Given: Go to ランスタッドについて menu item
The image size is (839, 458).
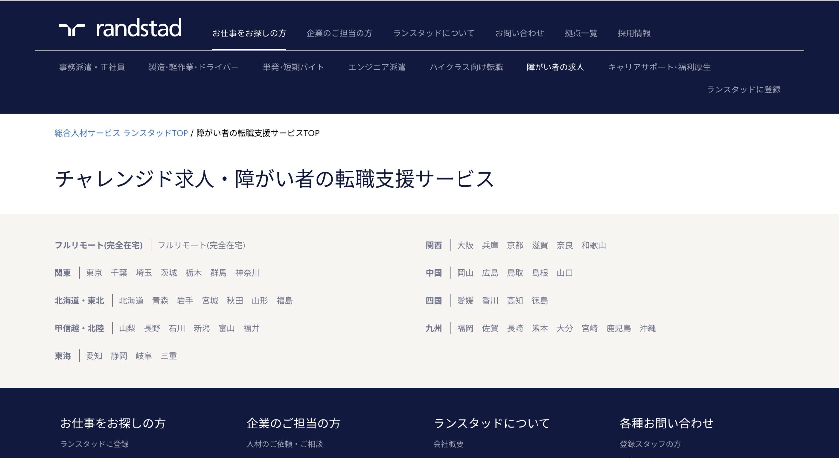Looking at the screenshot, I should [x=433, y=33].
